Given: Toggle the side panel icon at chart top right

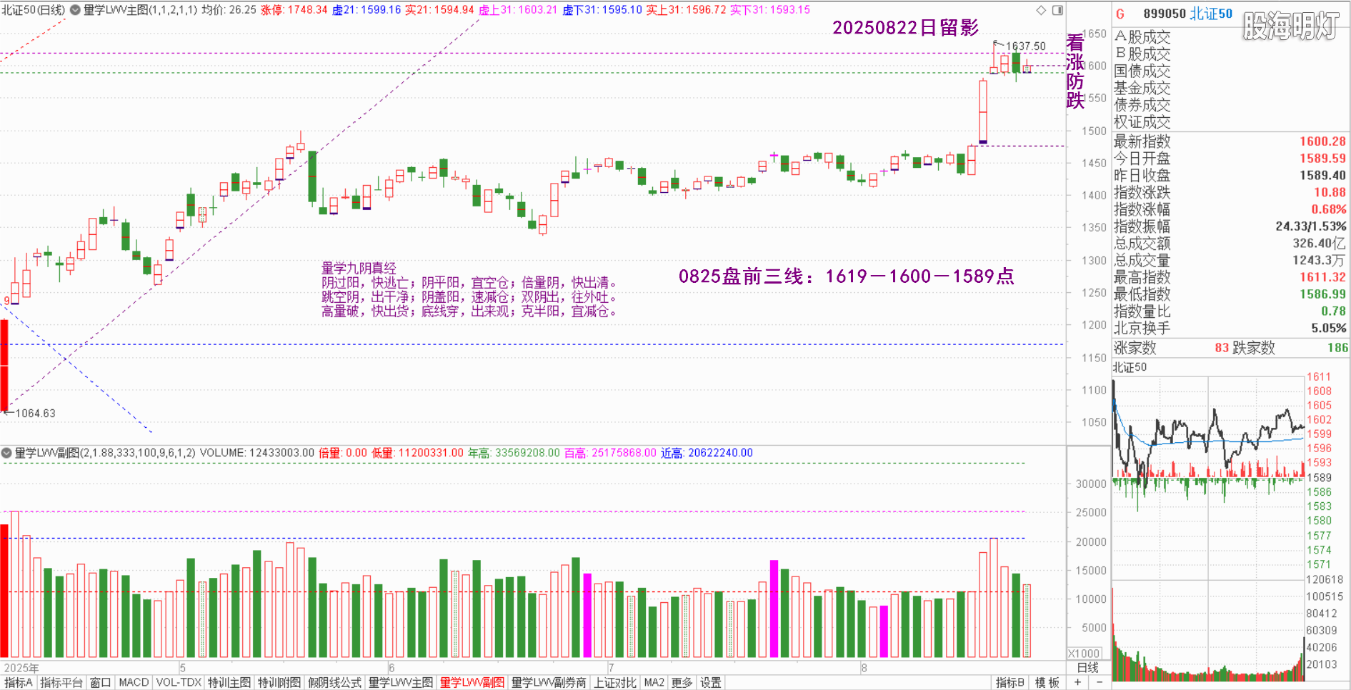Looking at the screenshot, I should point(1057,10).
